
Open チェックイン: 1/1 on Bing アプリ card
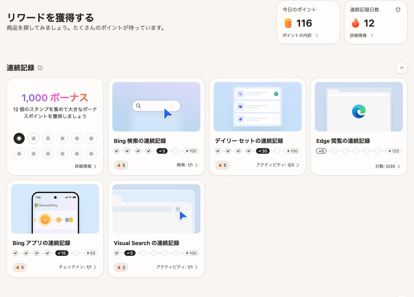[78, 267]
